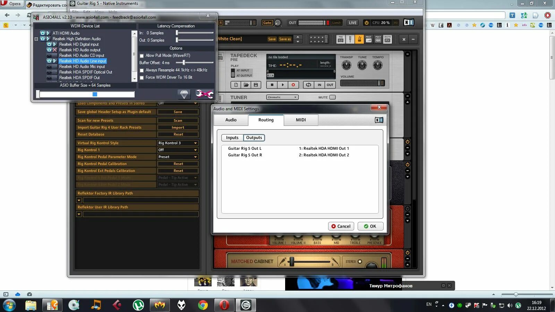The height and width of the screenshot is (312, 555).
Task: Toggle the HI quality mode button
Action: coord(395,23)
